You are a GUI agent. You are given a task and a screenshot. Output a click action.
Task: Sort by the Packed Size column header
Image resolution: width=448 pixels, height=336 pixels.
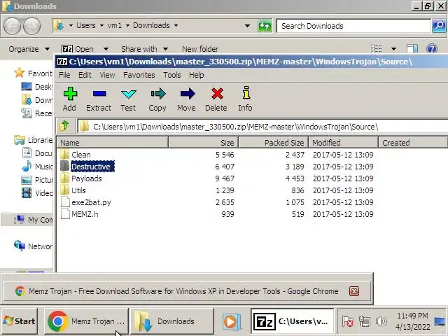click(x=274, y=143)
